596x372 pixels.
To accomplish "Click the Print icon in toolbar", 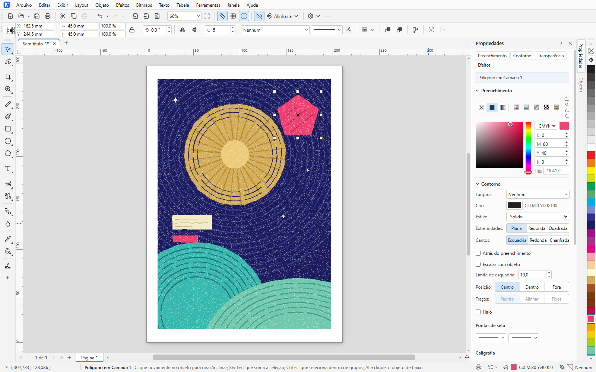I will tap(48, 16).
